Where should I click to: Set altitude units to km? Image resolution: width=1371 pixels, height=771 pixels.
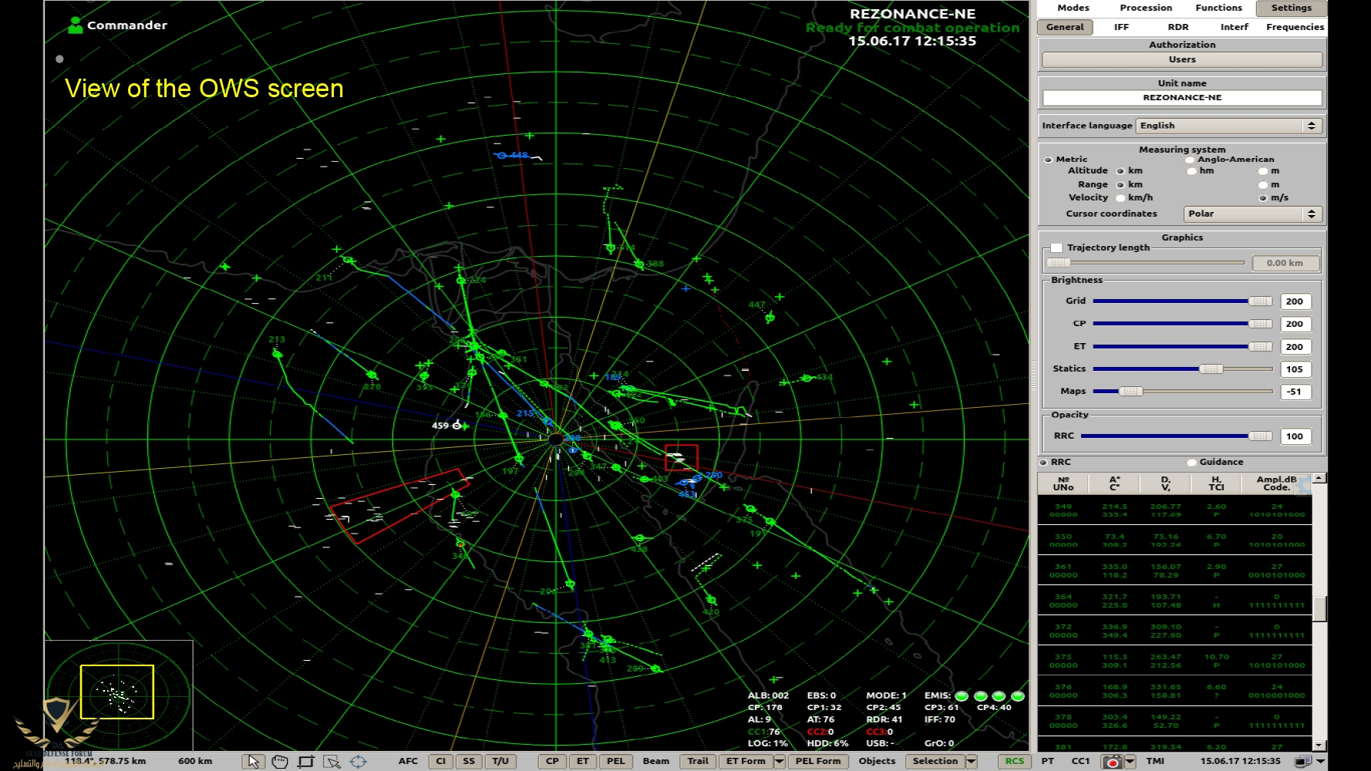tap(1120, 171)
